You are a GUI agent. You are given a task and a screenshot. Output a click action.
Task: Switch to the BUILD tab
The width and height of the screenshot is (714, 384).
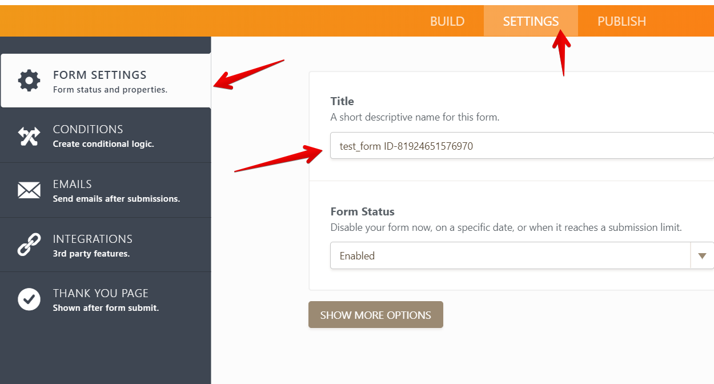pyautogui.click(x=447, y=21)
